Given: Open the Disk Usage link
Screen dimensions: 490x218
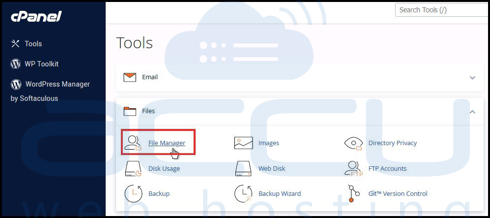Looking at the screenshot, I should 164,169.
